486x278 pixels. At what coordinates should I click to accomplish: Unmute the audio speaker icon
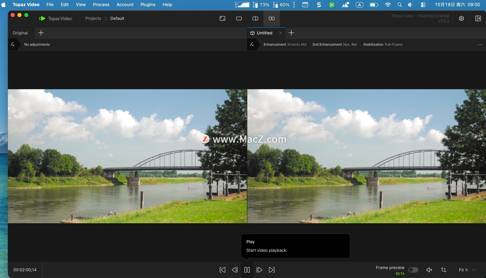pyautogui.click(x=429, y=270)
